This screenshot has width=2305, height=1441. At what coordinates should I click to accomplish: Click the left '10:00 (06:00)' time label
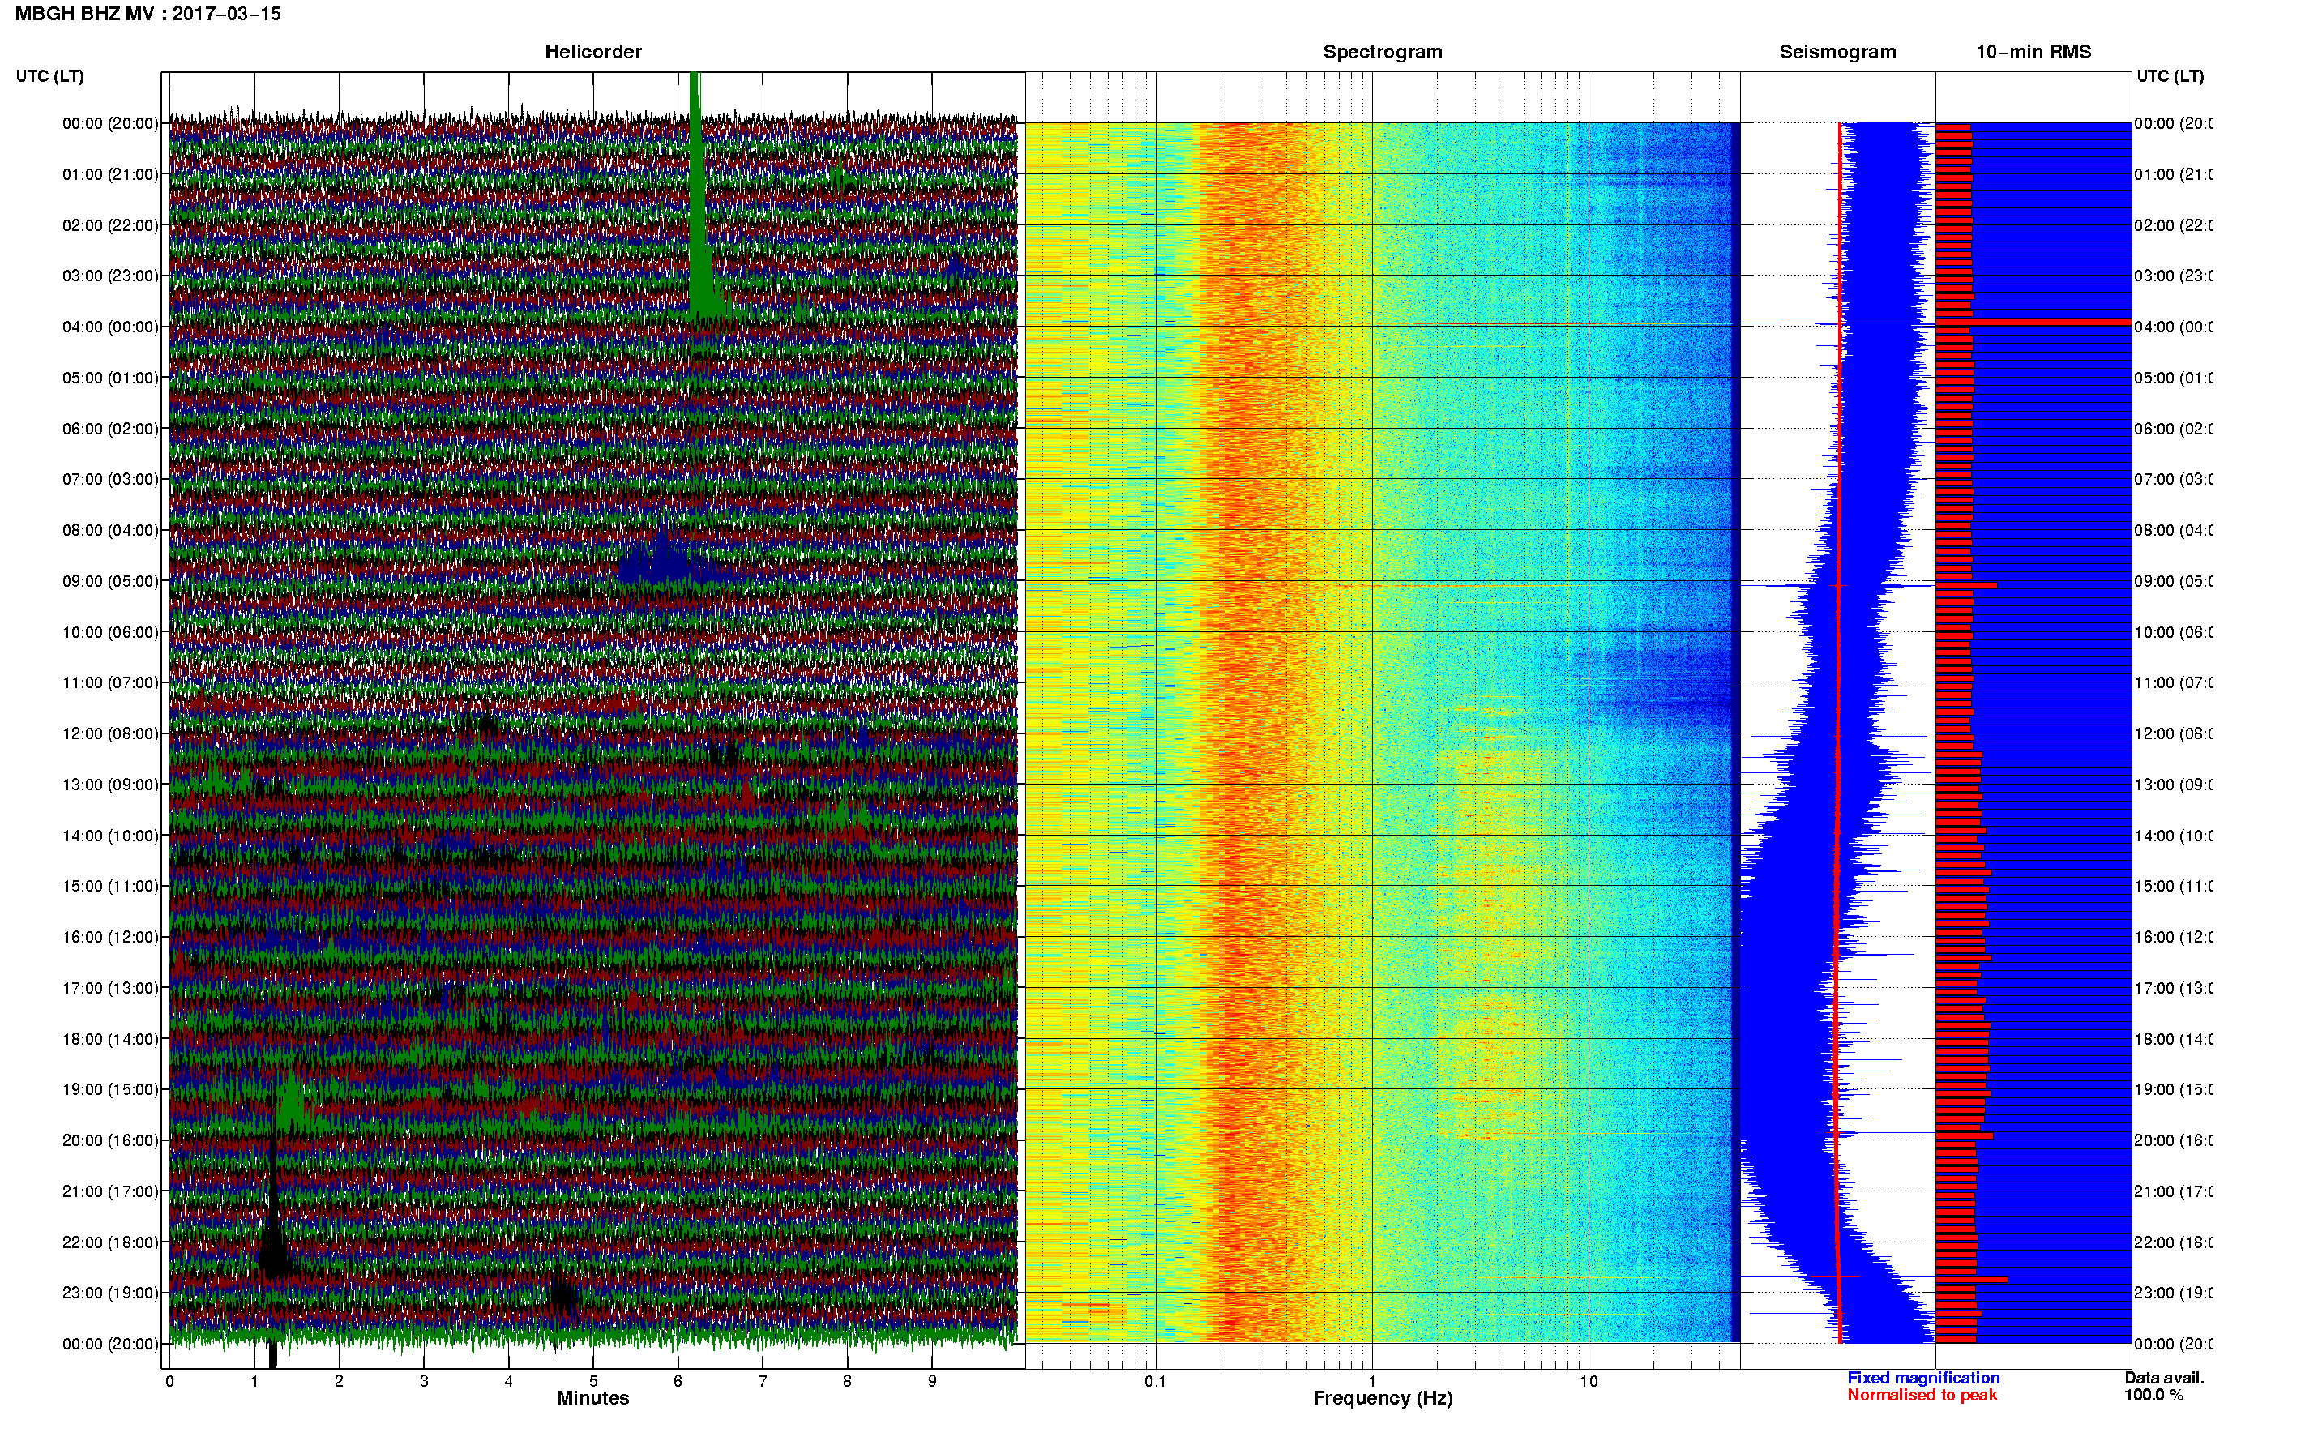point(110,632)
